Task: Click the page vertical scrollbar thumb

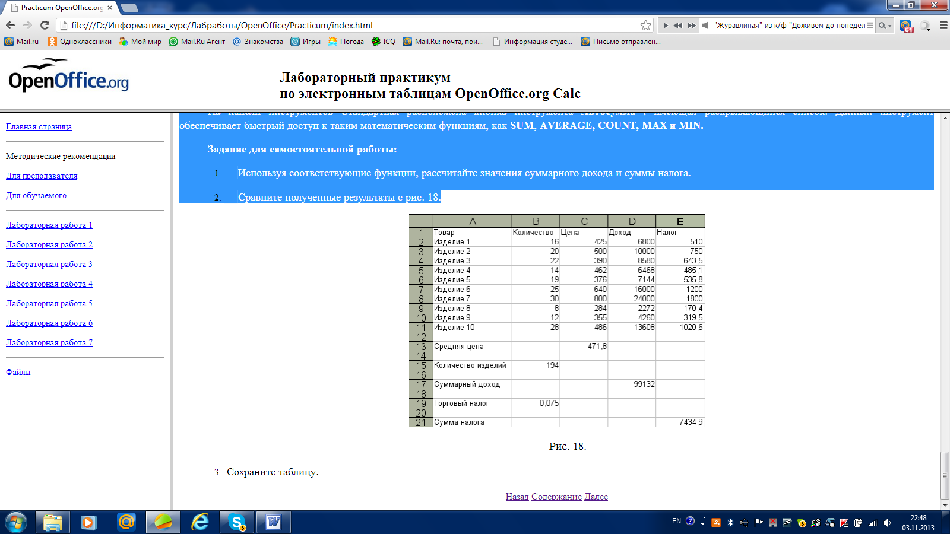Action: coord(945,475)
